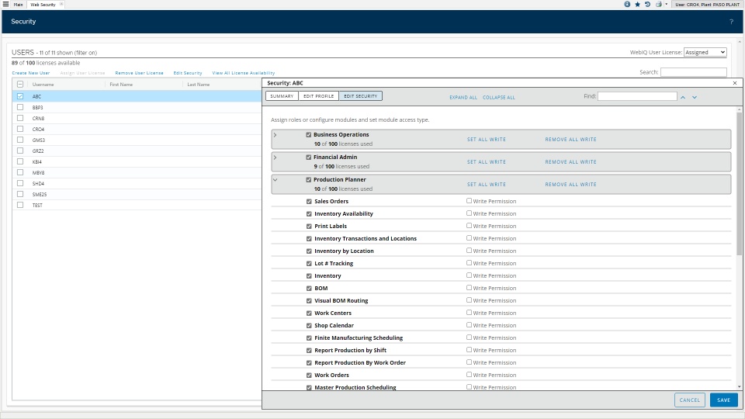Enable Write Permission for BOM
Image resolution: width=745 pixels, height=419 pixels.
(x=469, y=288)
